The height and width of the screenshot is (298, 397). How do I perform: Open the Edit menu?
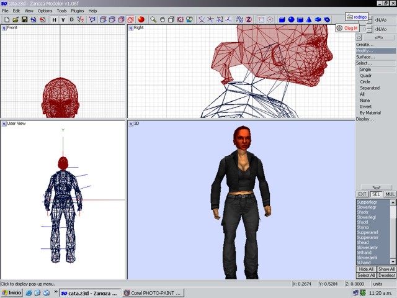pyautogui.click(x=16, y=11)
